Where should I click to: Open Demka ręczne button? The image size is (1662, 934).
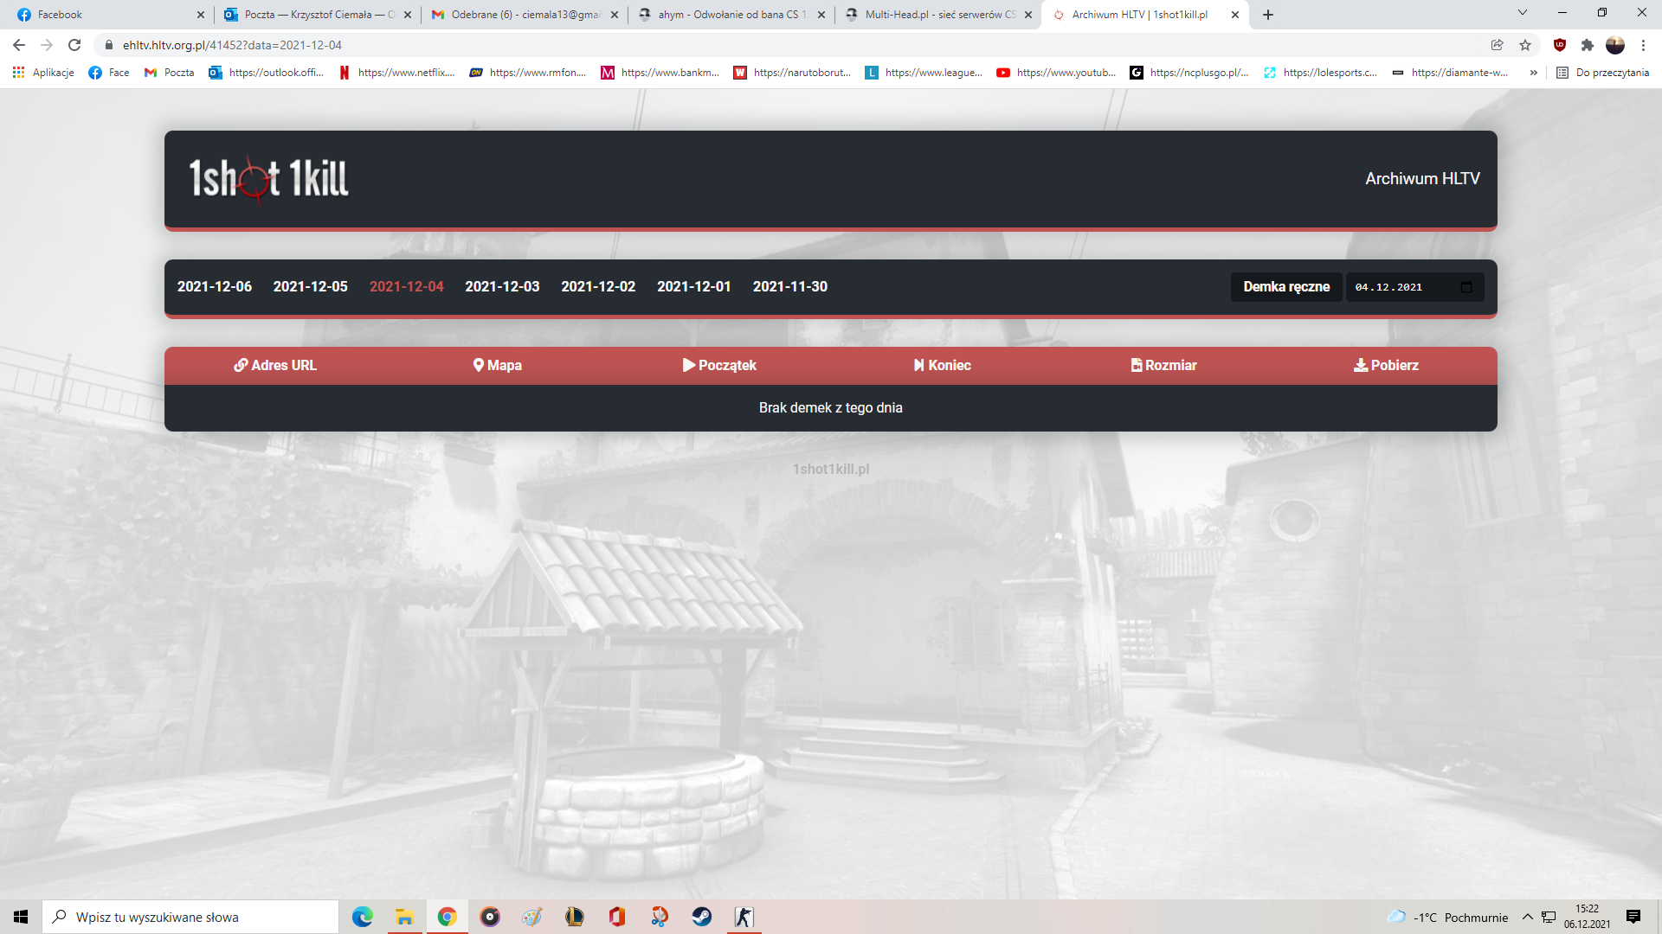1285,287
